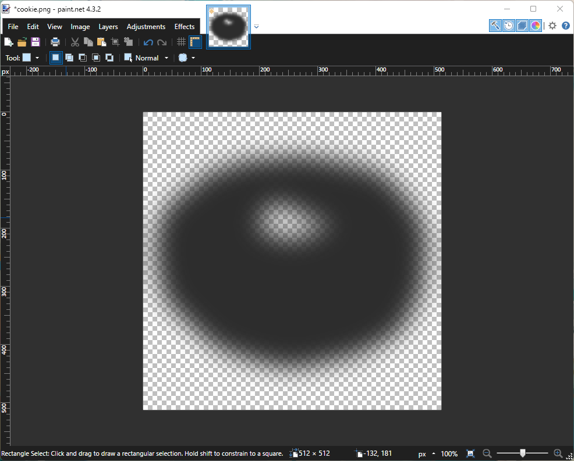574x461 pixels.
Task: Create a new image file
Action: (8, 42)
